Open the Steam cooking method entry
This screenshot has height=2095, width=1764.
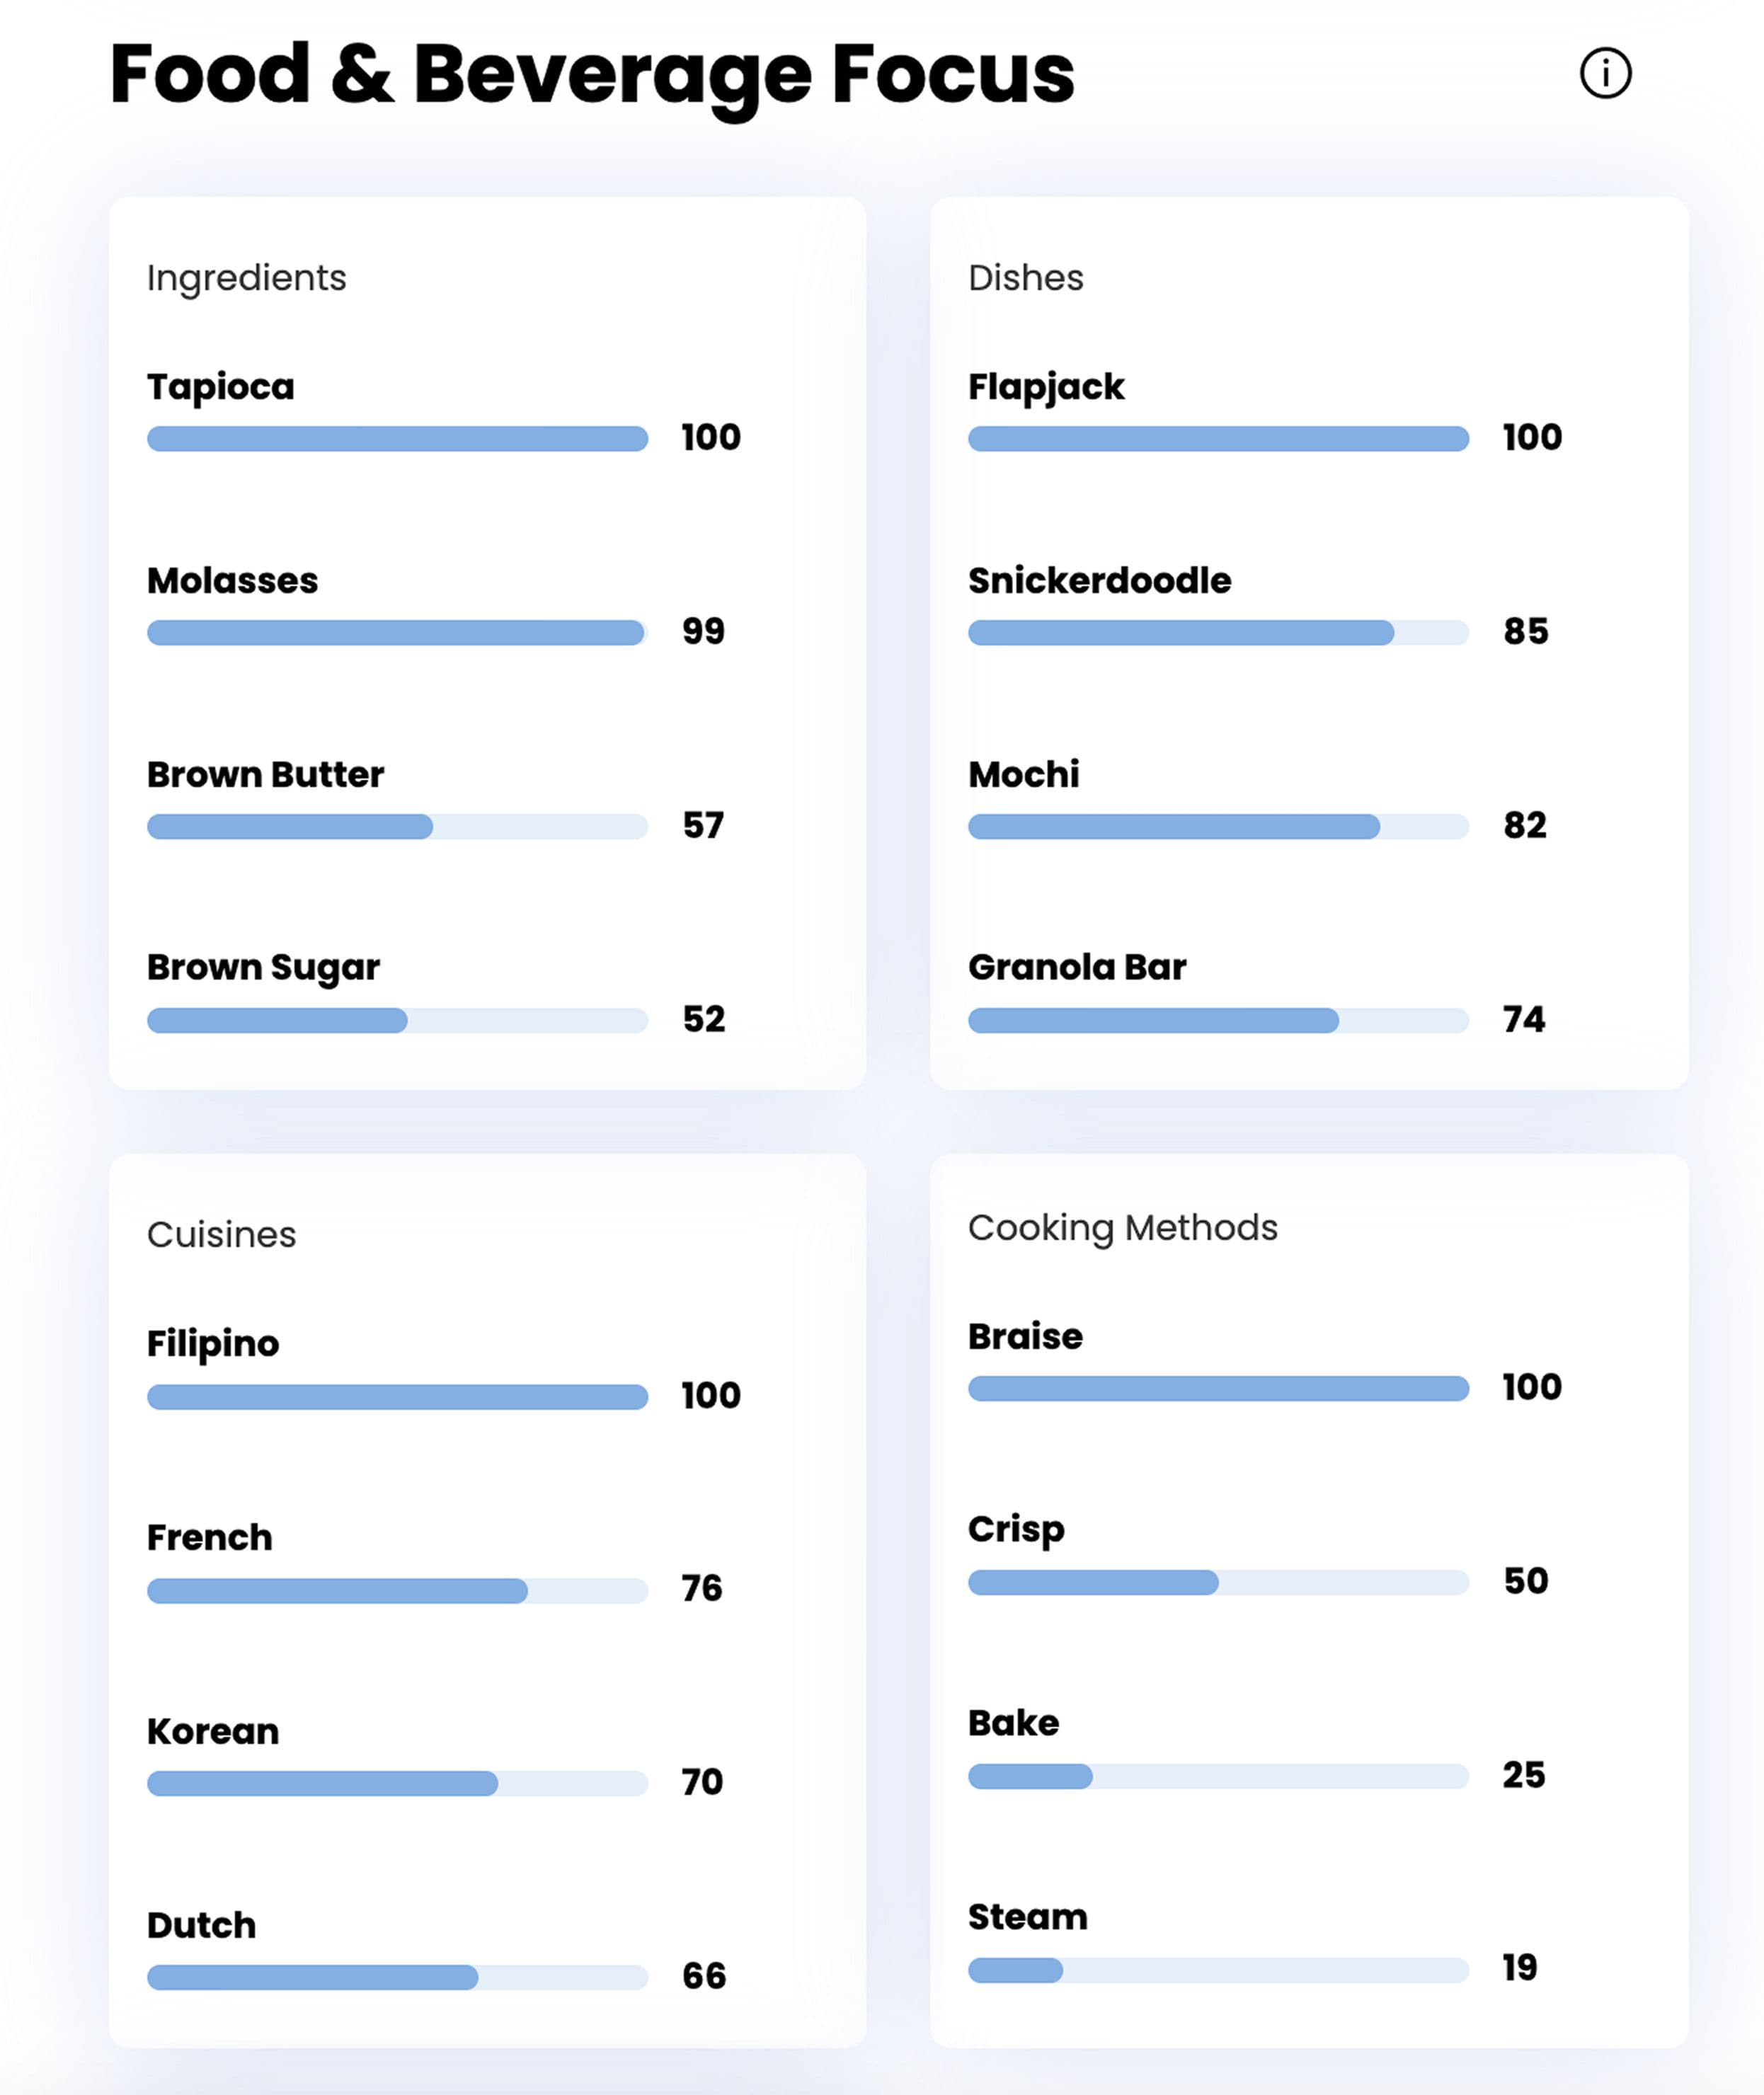1027,1917
